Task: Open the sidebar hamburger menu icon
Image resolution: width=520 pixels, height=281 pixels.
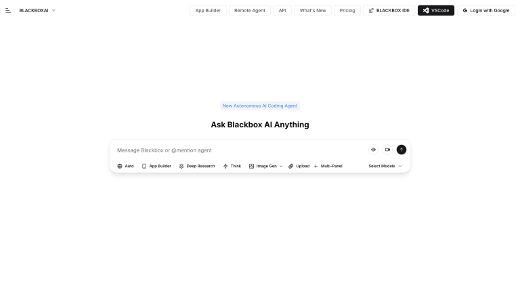Action: [x=8, y=11]
